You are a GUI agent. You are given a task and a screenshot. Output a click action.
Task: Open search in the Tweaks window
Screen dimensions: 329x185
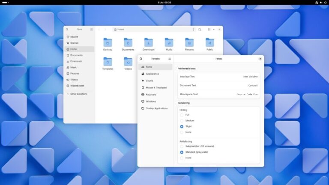pos(141,59)
